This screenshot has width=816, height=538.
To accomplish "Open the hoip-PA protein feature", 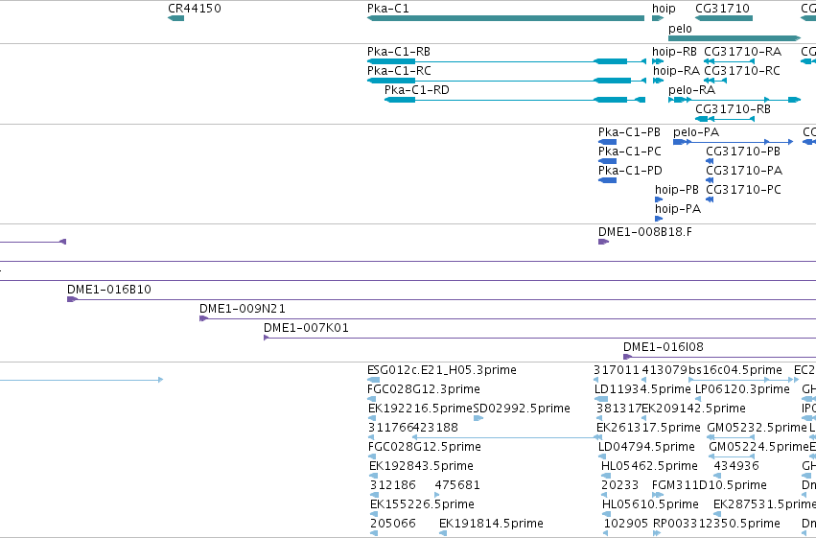I will point(659,219).
